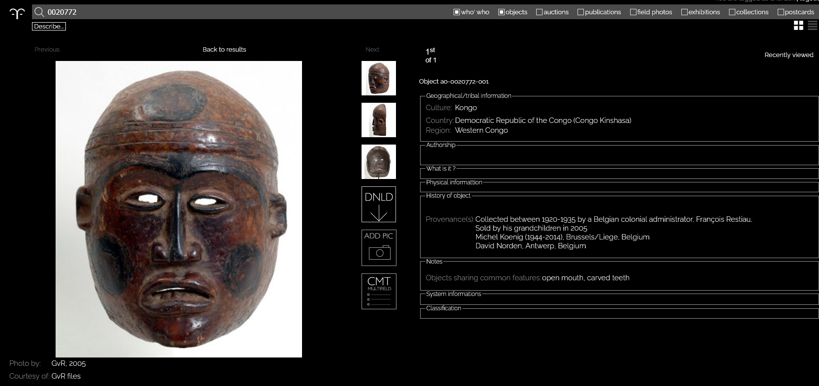The height and width of the screenshot is (386, 819).
Task: Click the site logo icon
Action: tap(17, 14)
